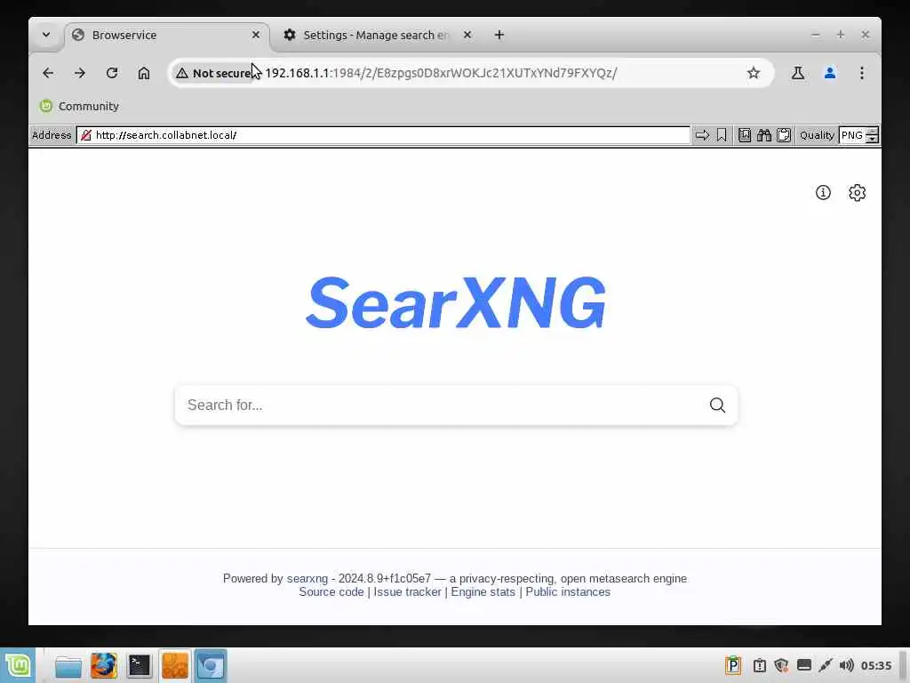The width and height of the screenshot is (910, 683).
Task: Launch Firefox from the taskbar
Action: 104,666
